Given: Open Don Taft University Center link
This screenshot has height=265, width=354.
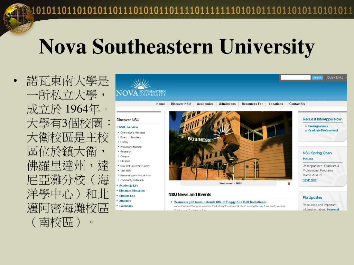Looking at the screenshot, I should pyautogui.click(x=135, y=166).
